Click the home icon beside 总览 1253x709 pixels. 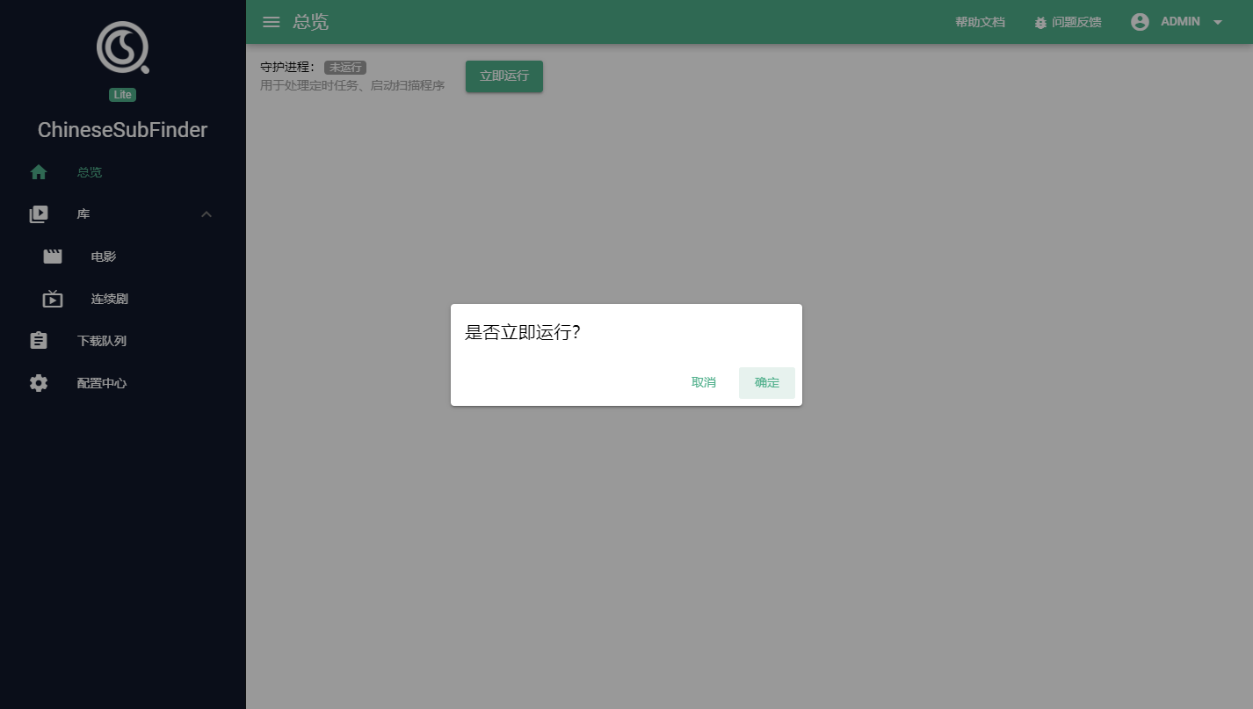click(39, 172)
